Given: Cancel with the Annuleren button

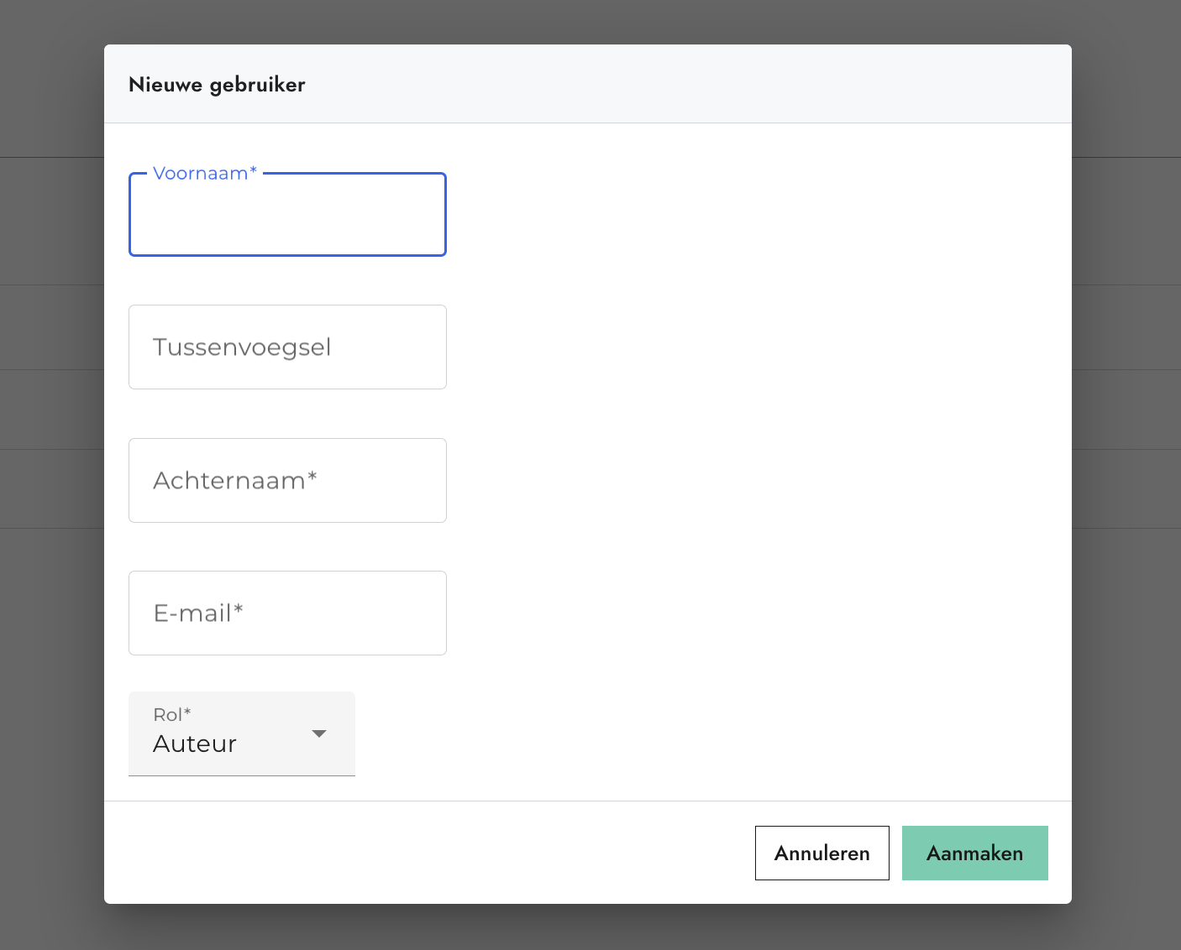Looking at the screenshot, I should 821,853.
